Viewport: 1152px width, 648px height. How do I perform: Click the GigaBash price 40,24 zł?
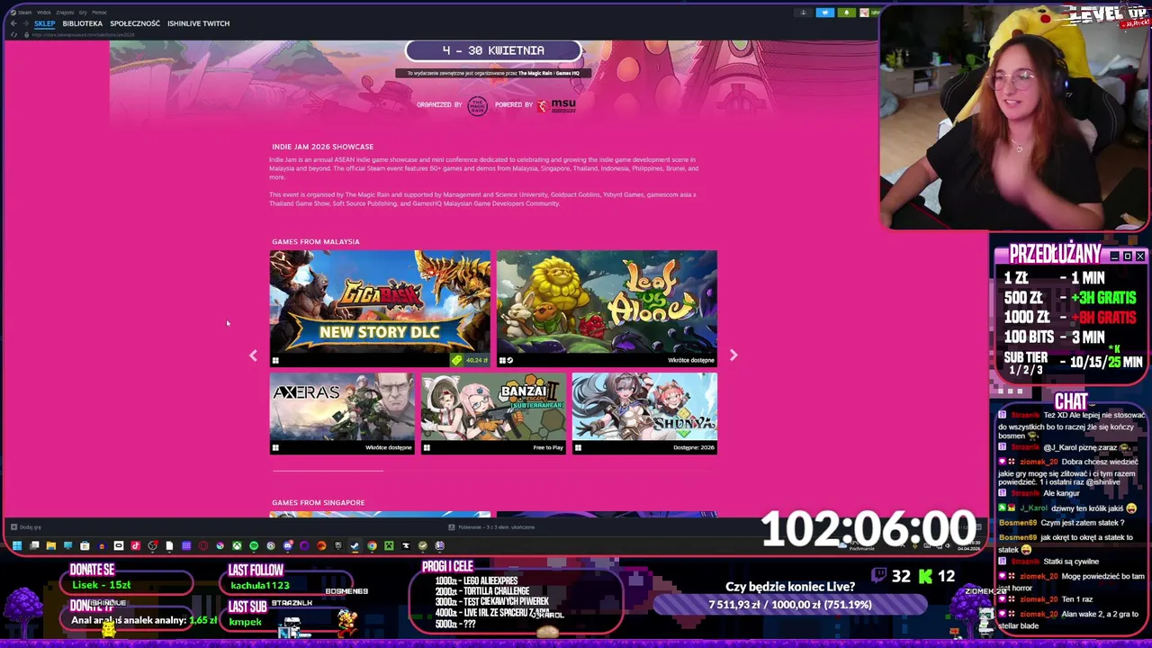pyautogui.click(x=476, y=360)
